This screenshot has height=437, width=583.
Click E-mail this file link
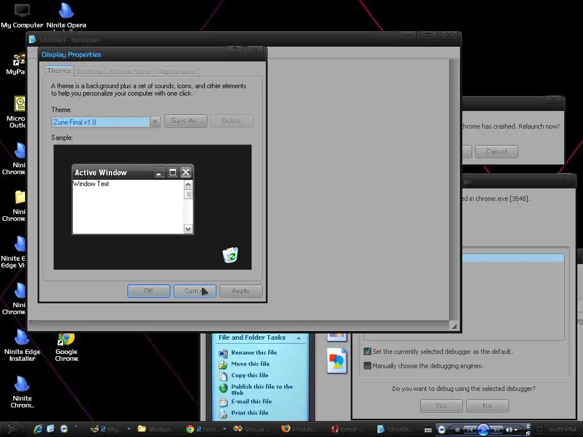point(251,401)
